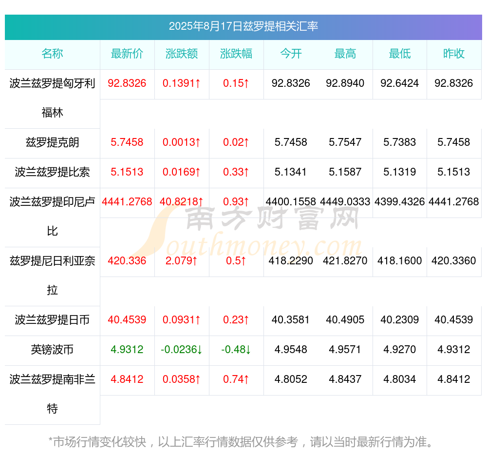Click the open value 4.9548

click(x=291, y=350)
